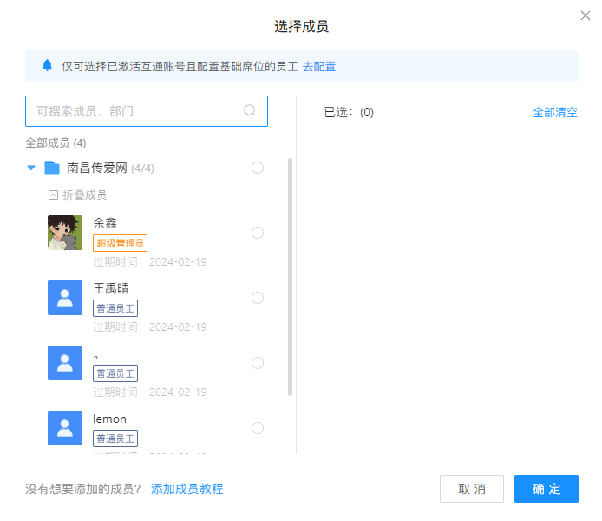The height and width of the screenshot is (521, 602).
Task: Collapse members via 折叠成员 text
Action: coord(85,195)
